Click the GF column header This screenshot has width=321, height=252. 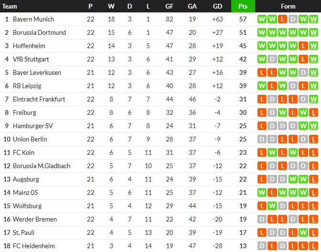(x=170, y=6)
